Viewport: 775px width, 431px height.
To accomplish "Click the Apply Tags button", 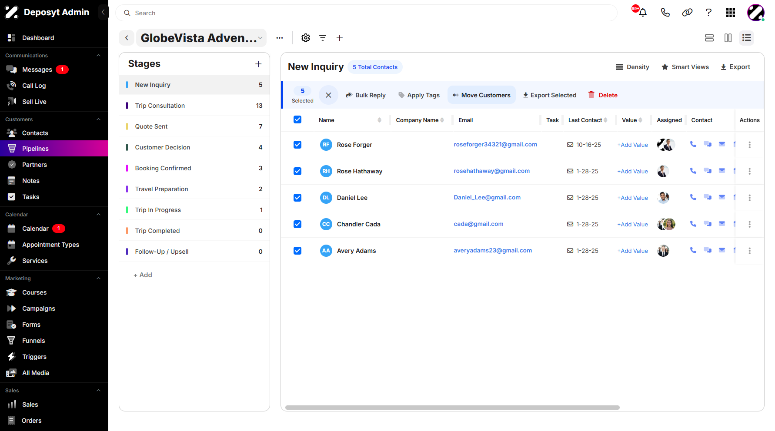I will [x=419, y=95].
